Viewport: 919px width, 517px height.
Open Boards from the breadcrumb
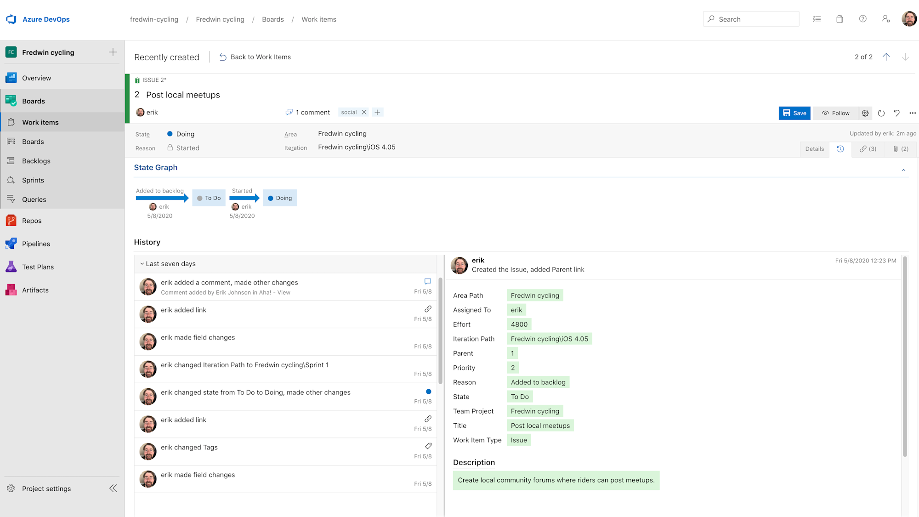pyautogui.click(x=272, y=19)
